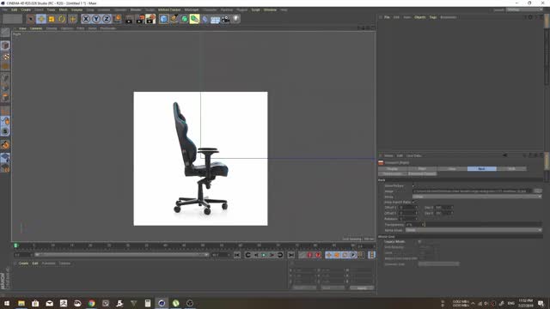Go to start of animation

tap(237, 255)
